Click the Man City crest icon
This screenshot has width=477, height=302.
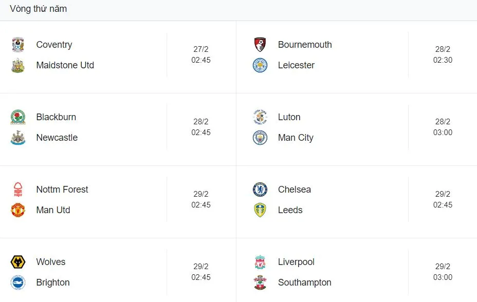(x=260, y=138)
